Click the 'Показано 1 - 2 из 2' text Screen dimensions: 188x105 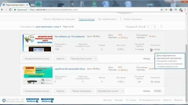(135, 27)
